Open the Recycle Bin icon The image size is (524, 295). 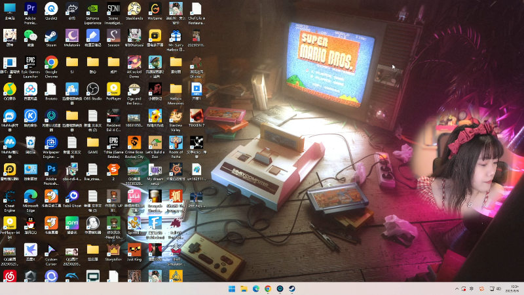coord(30,145)
